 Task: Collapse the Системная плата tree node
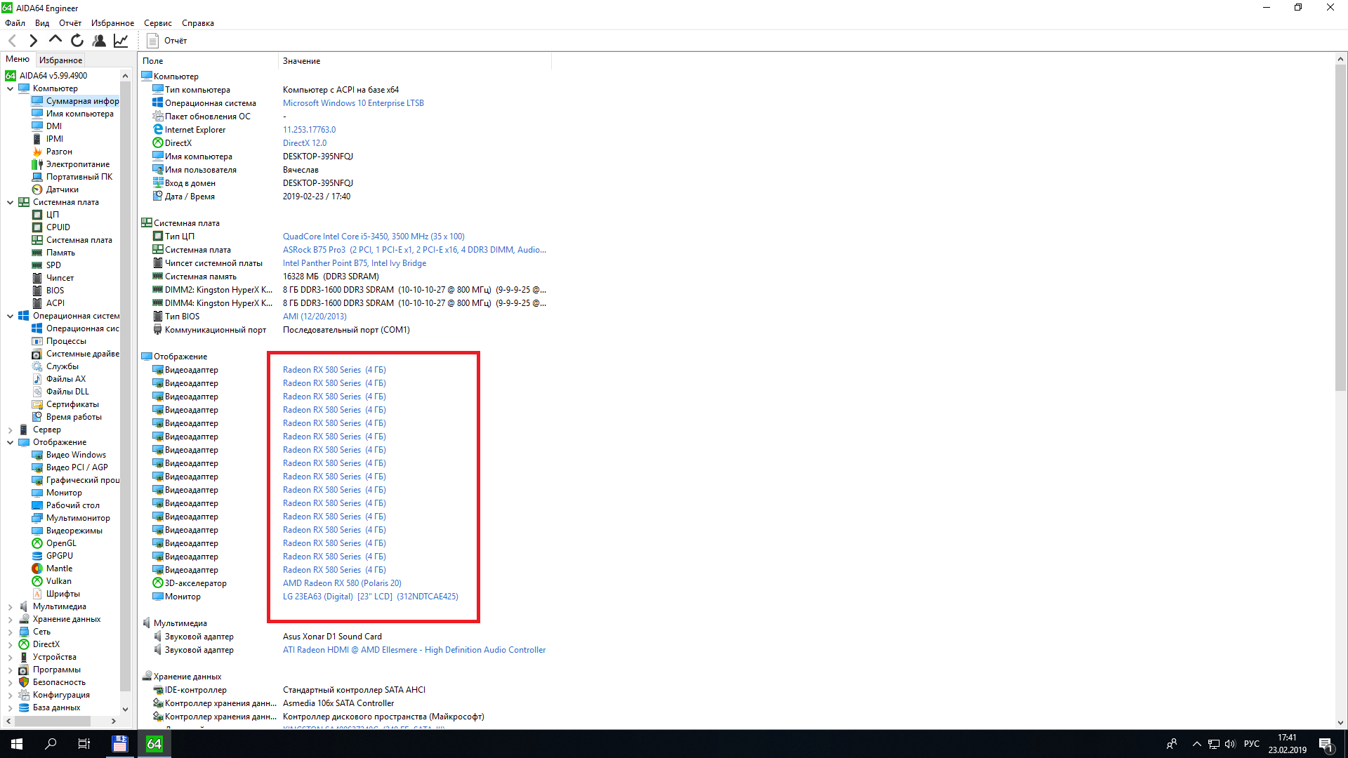(10, 202)
